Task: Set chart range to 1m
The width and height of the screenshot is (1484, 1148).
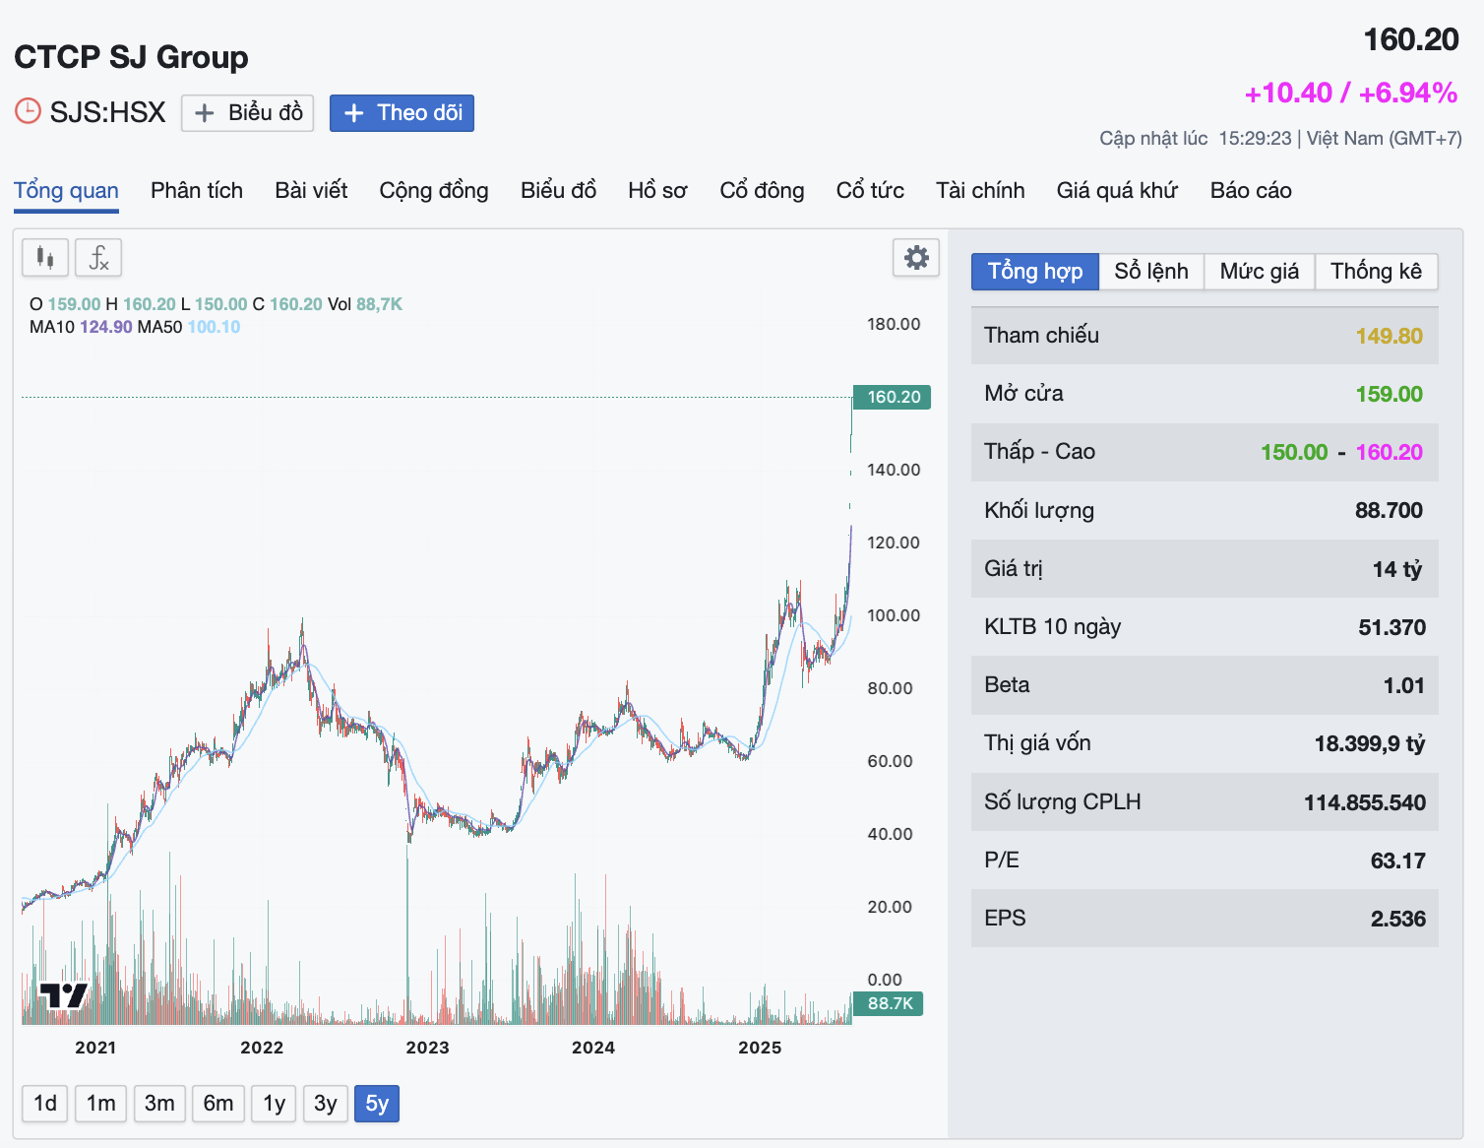Action: coord(100,1104)
